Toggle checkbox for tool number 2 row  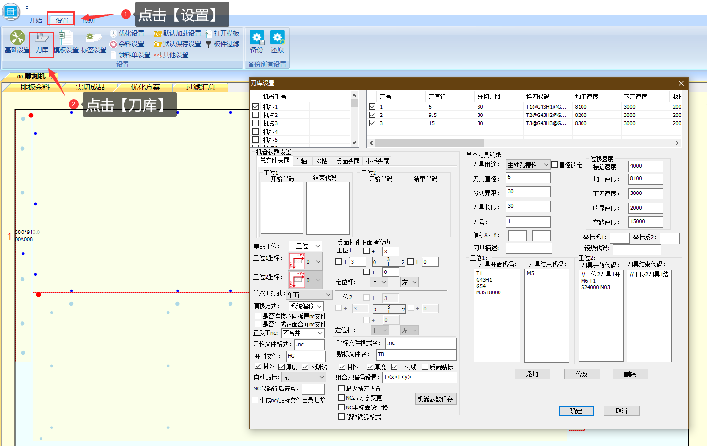coord(372,115)
